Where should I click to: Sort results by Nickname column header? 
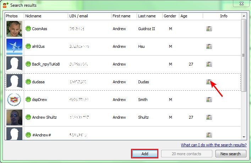pos(45,16)
